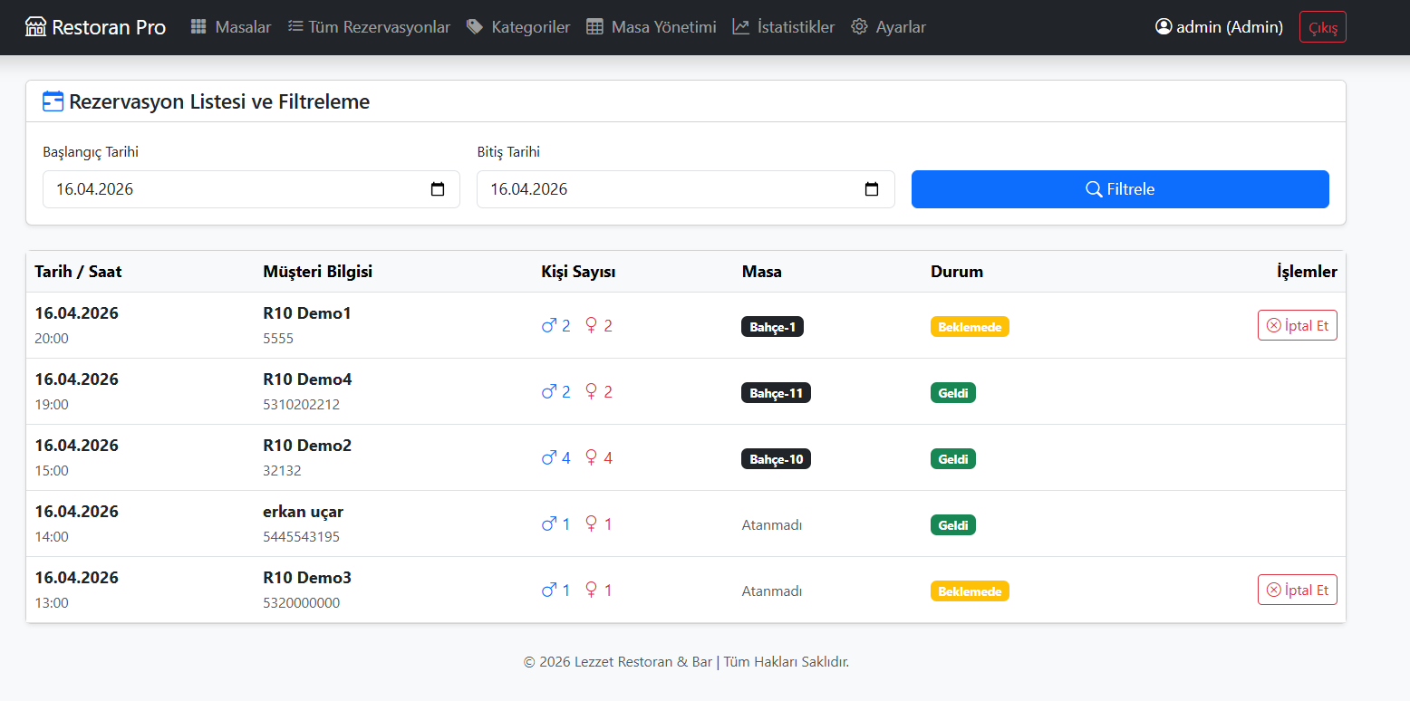
Task: Click the 13:00 reservation time
Action: pos(52,603)
